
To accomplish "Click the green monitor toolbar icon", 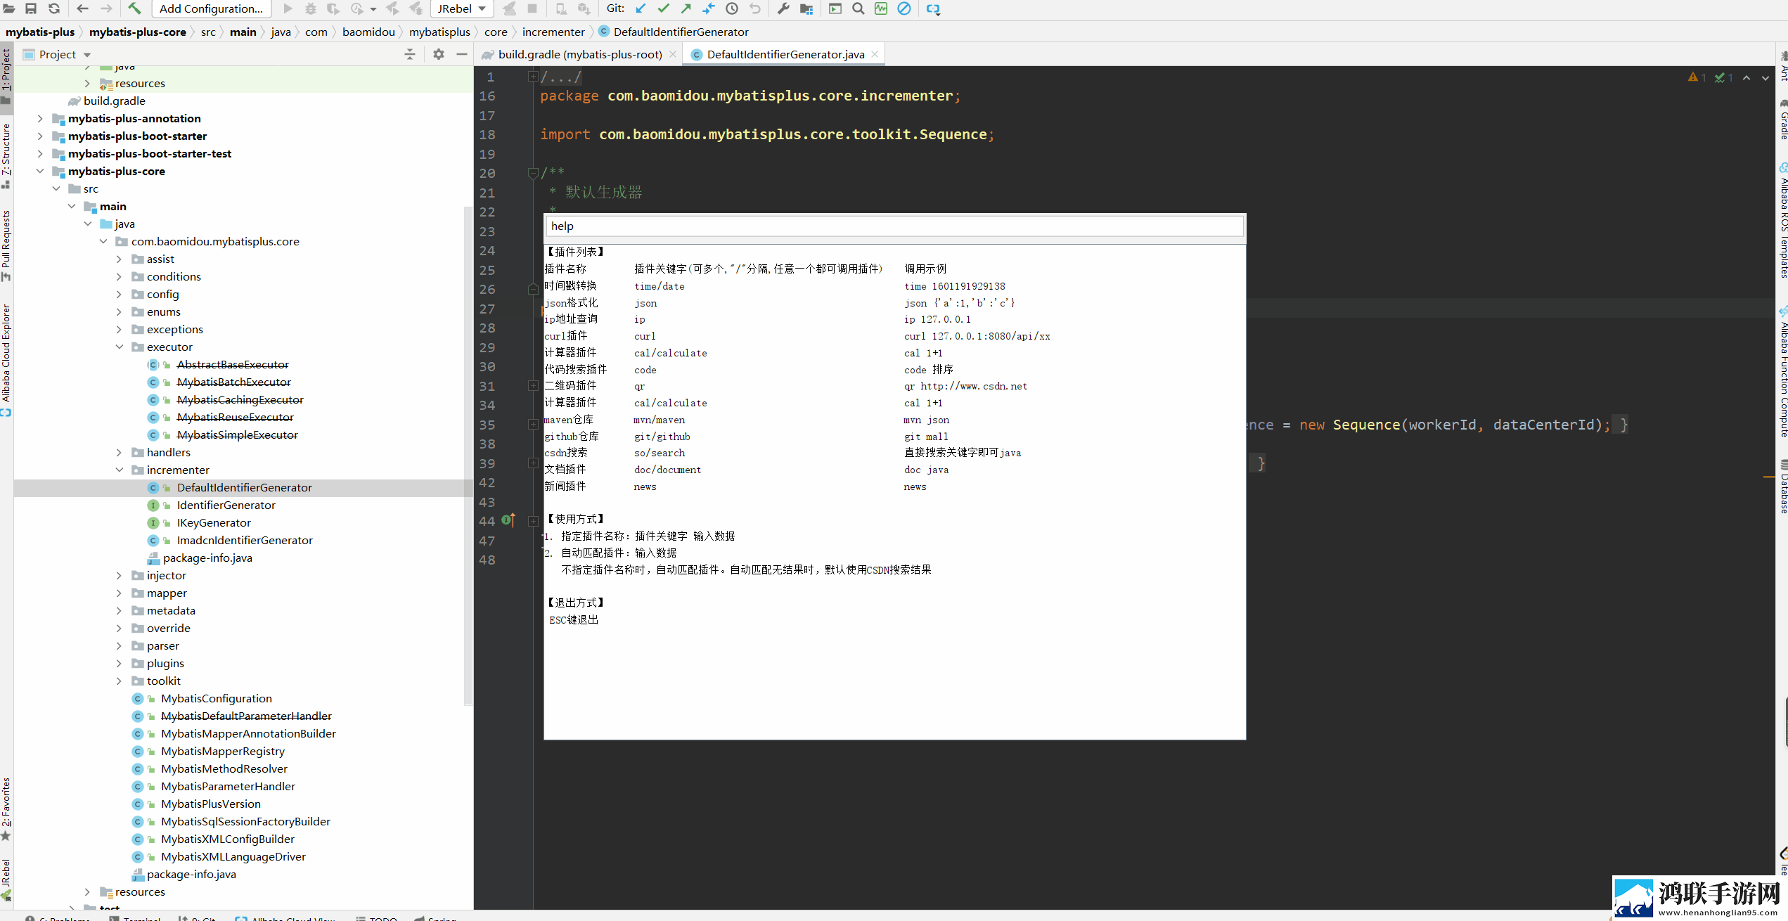I will pos(881,8).
